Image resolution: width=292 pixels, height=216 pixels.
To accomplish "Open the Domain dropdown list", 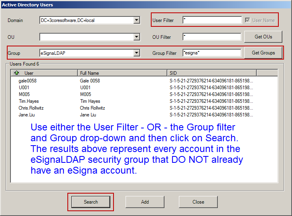I will pos(137,20).
